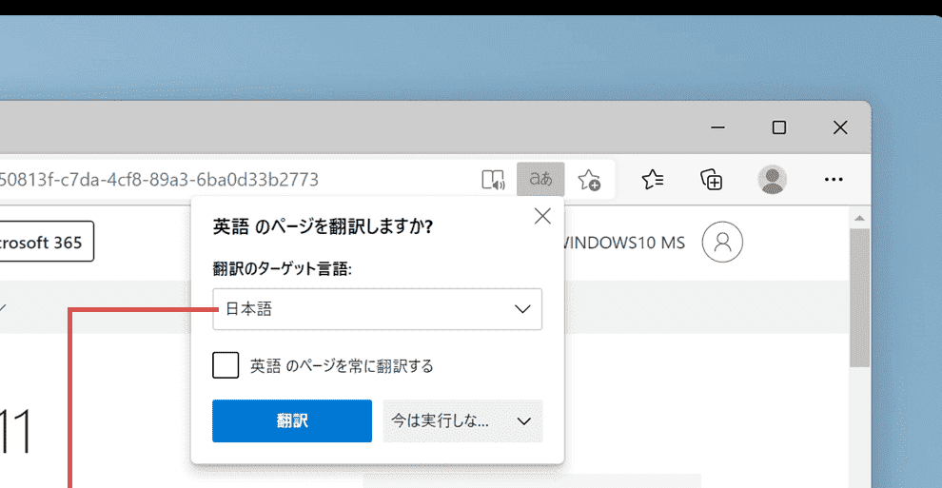Click the vertical scrollbar thumb

pyautogui.click(x=860, y=295)
